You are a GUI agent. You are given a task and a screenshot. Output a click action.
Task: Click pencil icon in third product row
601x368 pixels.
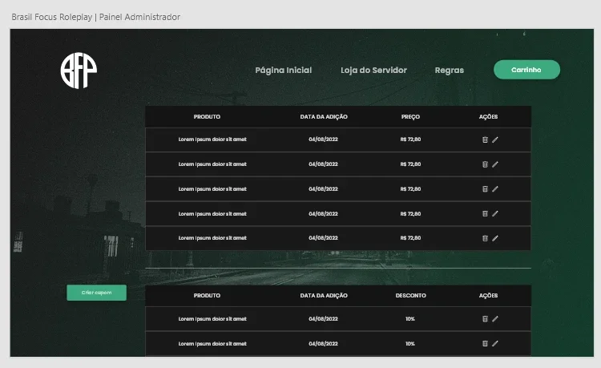click(495, 189)
